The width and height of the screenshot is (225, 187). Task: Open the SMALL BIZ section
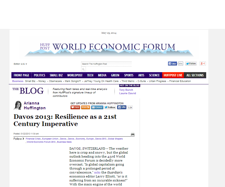point(56,75)
